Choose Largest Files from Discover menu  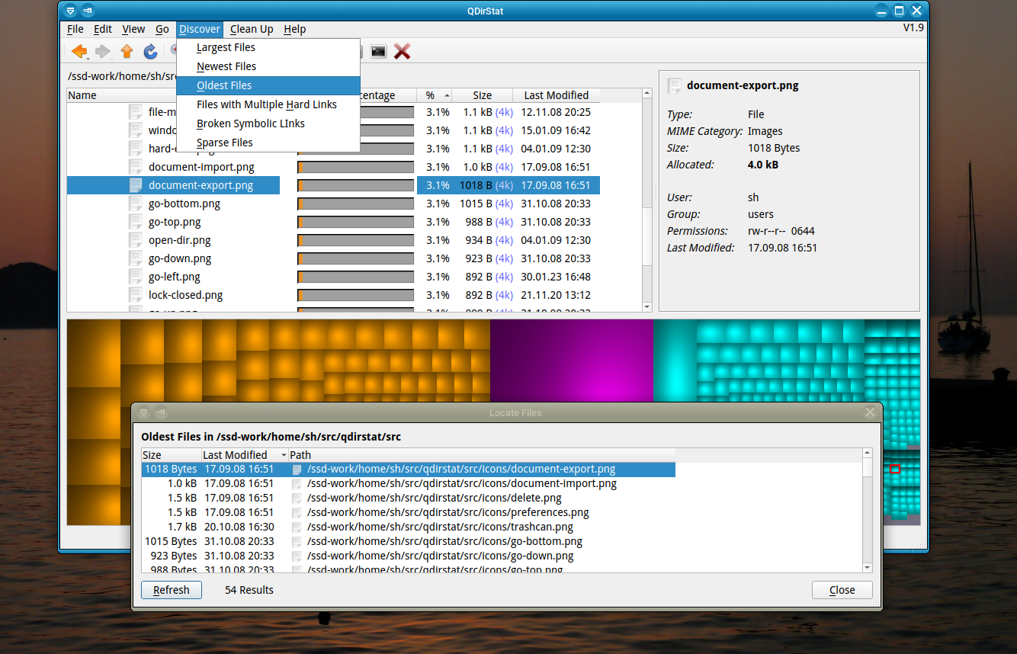268,47
